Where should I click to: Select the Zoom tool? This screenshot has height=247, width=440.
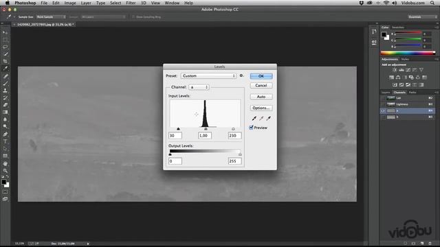coord(5,171)
